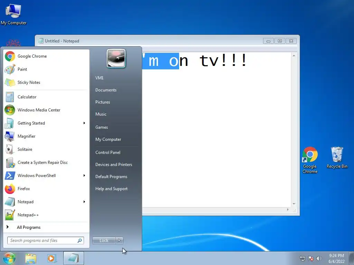Image resolution: width=354 pixels, height=265 pixels.
Task: Click the word tv!!! in Notepad
Action: click(223, 60)
